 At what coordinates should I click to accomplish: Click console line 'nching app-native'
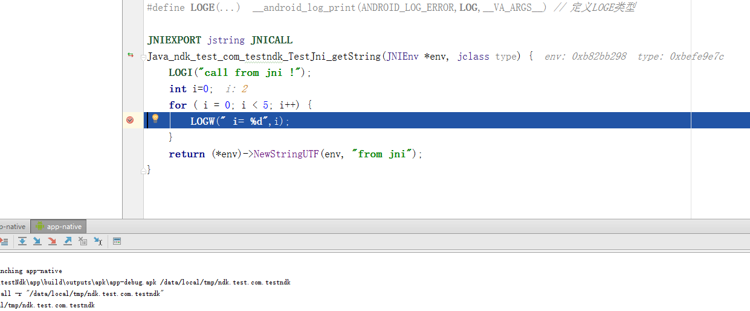pos(31,271)
